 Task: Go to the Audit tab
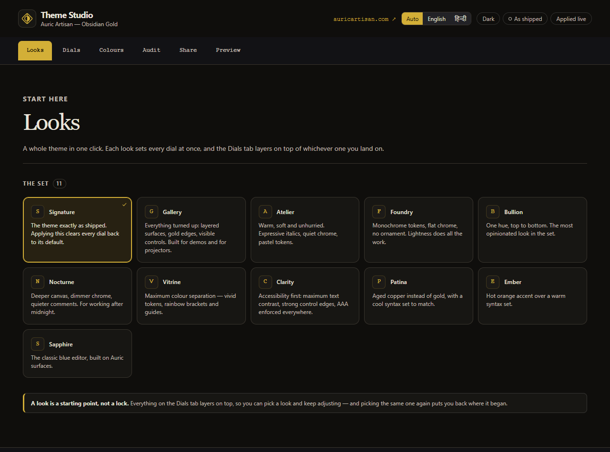tap(152, 50)
